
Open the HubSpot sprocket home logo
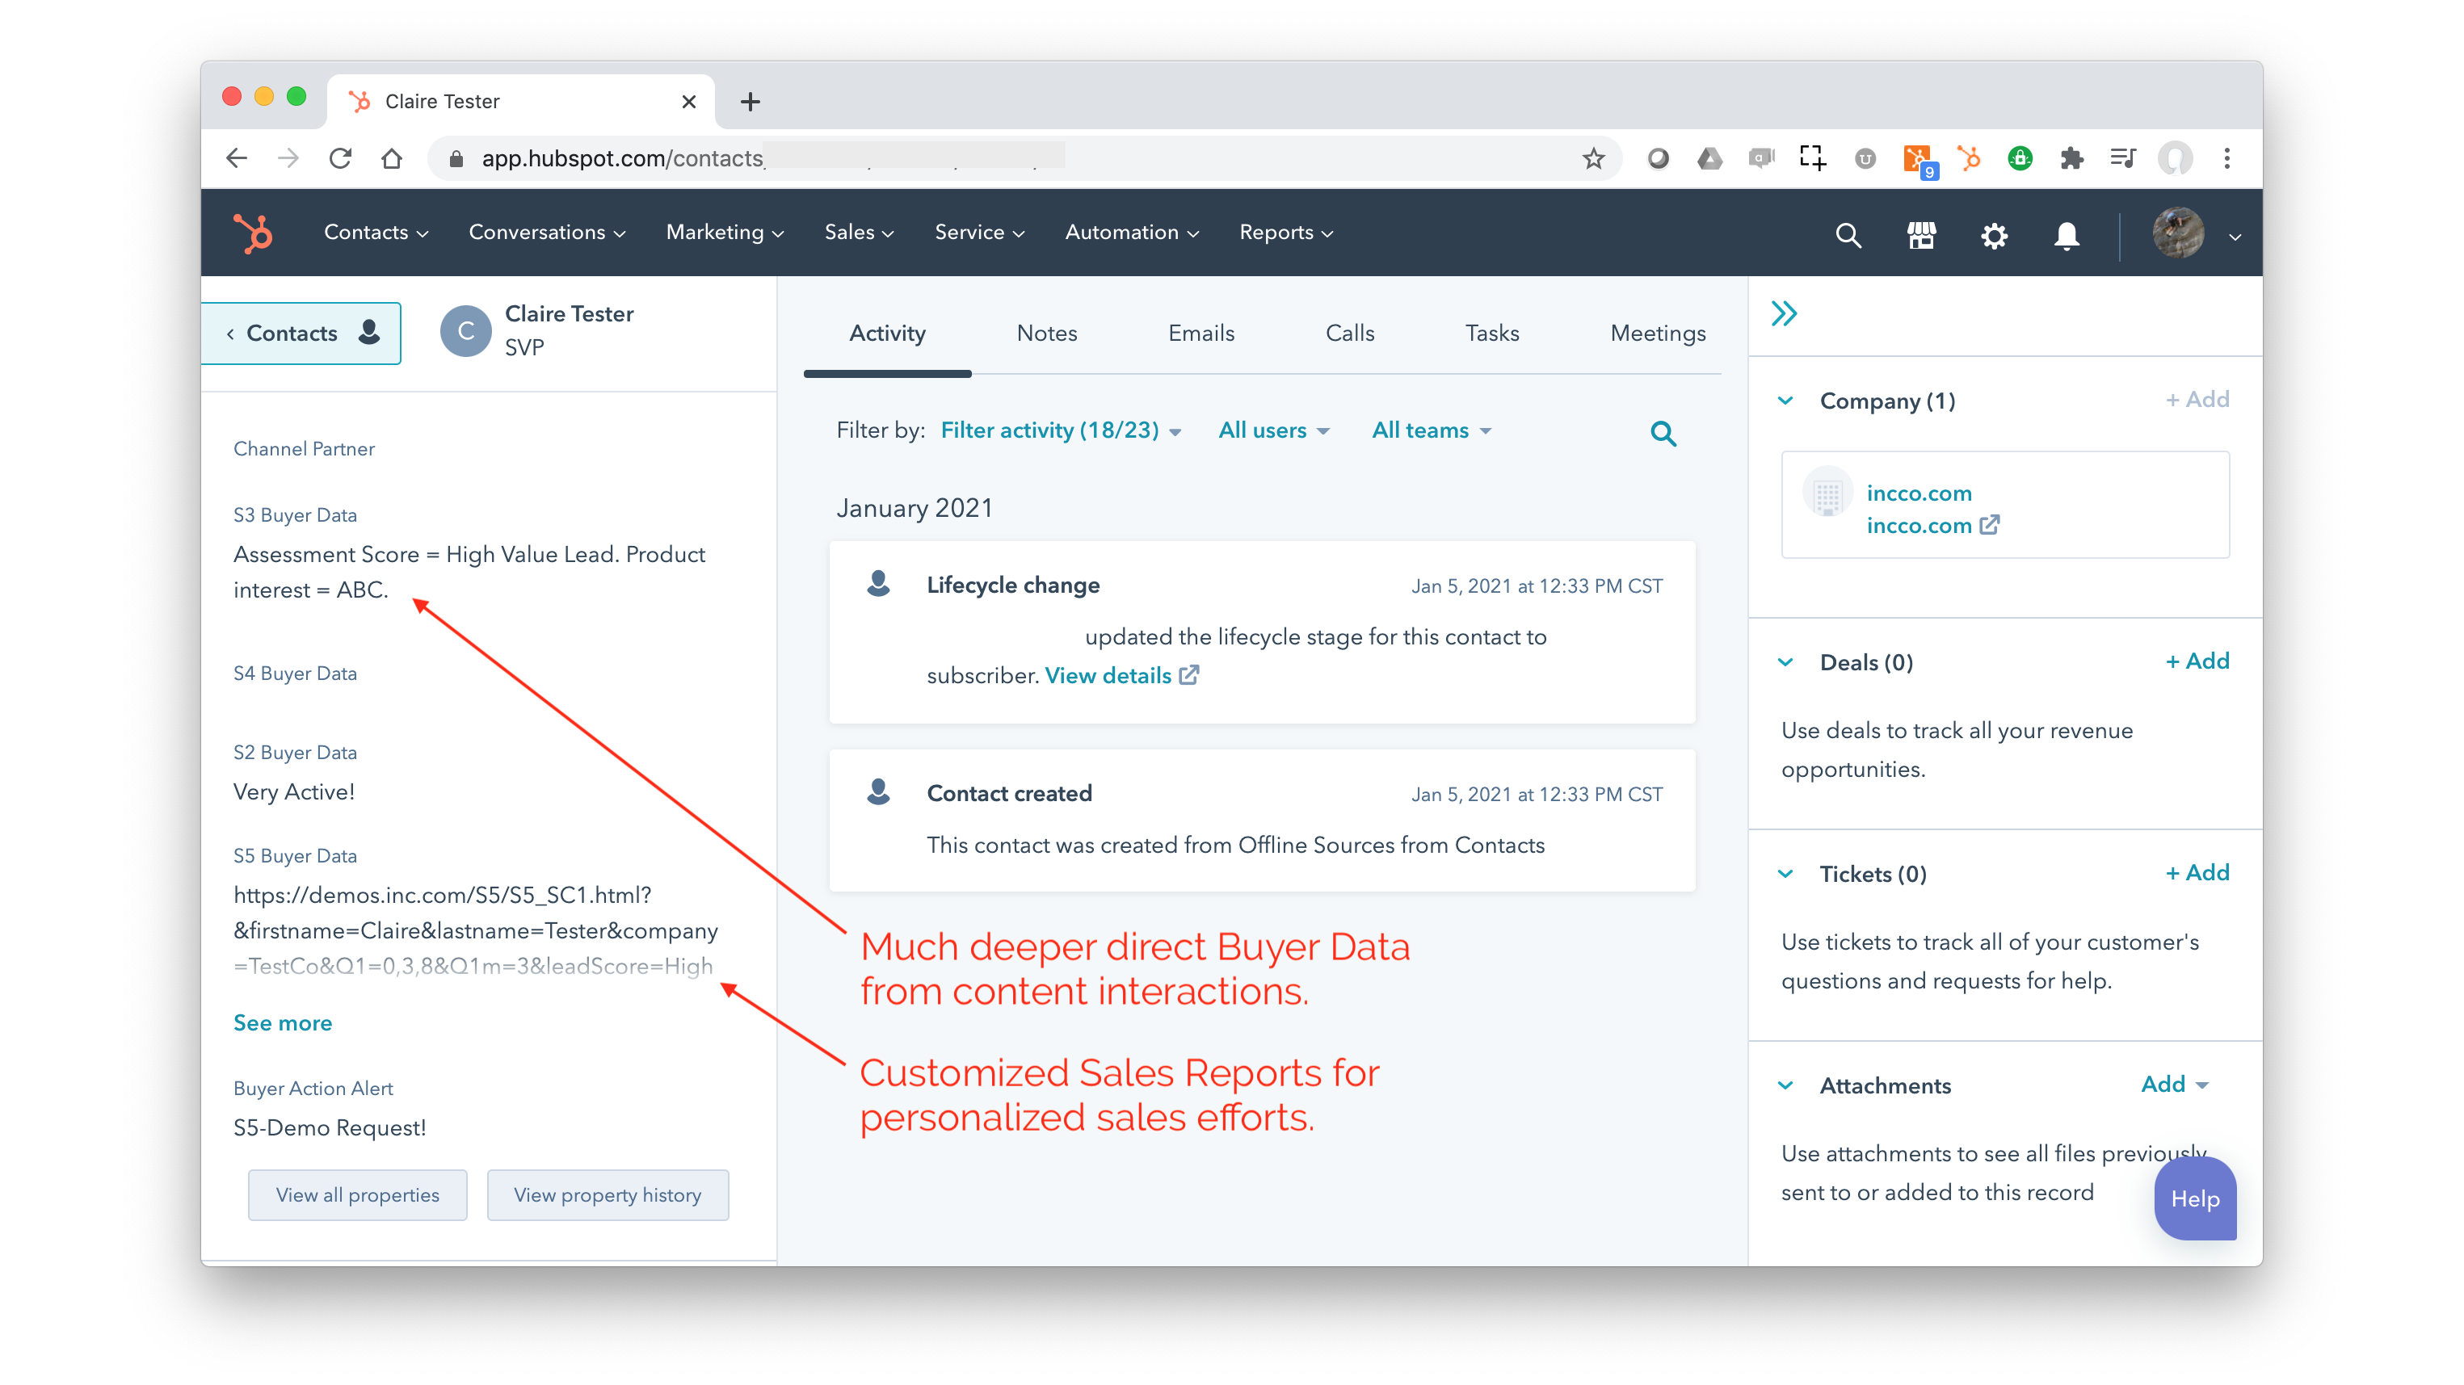pyautogui.click(x=253, y=233)
